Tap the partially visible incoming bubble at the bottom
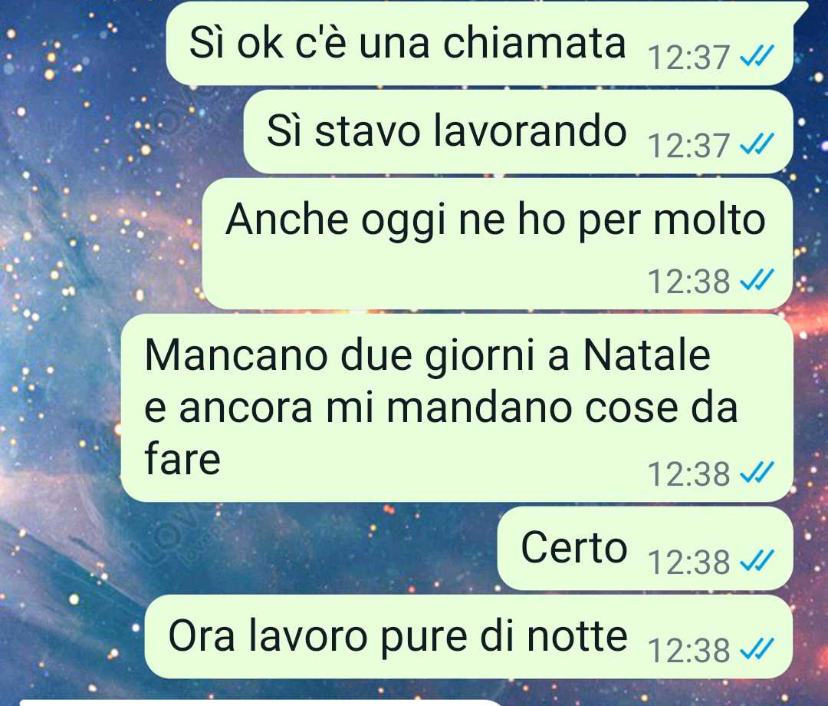This screenshot has width=828, height=706. (x=261, y=703)
